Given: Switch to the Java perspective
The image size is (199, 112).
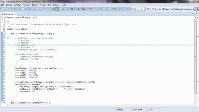Looking at the screenshot, I should click(166, 9).
